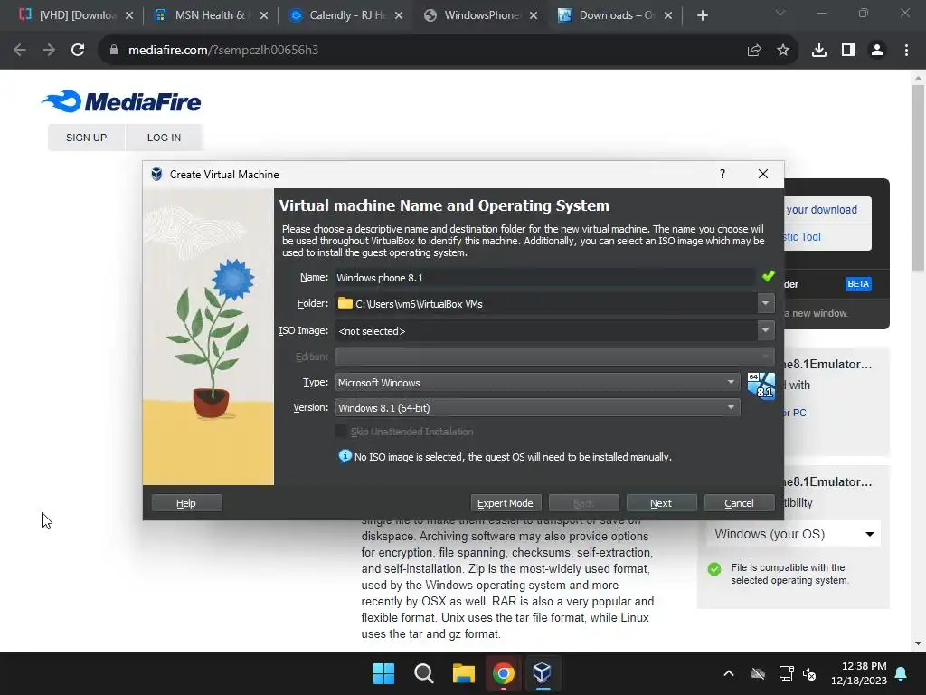This screenshot has width=926, height=695.
Task: Switch to VirtualBox in the taskbar
Action: tap(543, 673)
